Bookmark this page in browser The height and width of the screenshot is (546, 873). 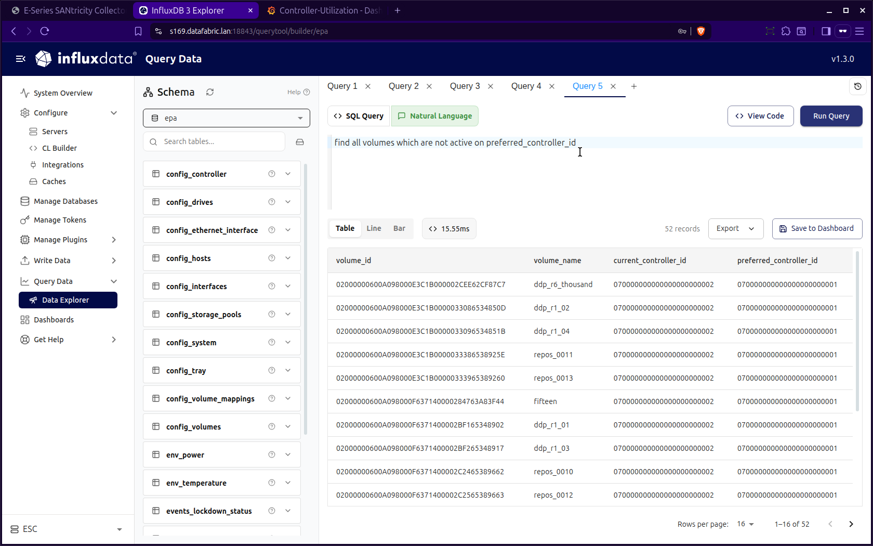(x=138, y=31)
